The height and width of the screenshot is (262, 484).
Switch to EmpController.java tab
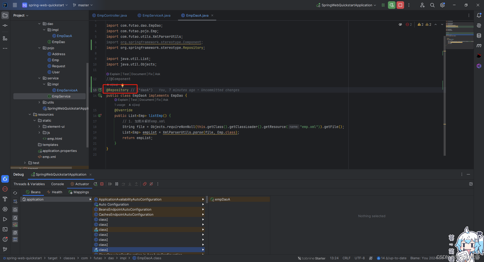[x=110, y=15]
